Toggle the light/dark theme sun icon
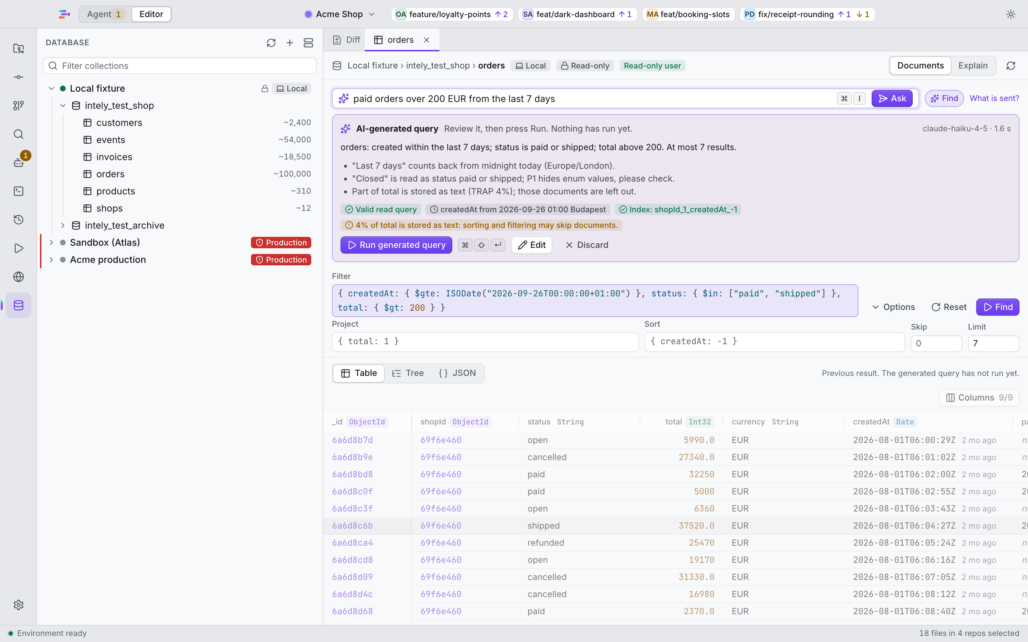This screenshot has width=1028, height=642. click(x=1011, y=14)
